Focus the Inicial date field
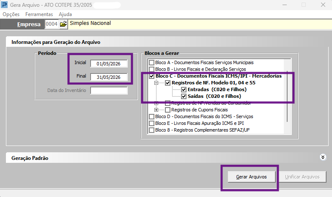 109,64
